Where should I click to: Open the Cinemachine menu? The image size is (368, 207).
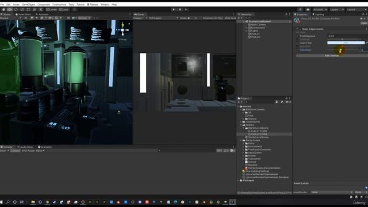tap(59, 5)
